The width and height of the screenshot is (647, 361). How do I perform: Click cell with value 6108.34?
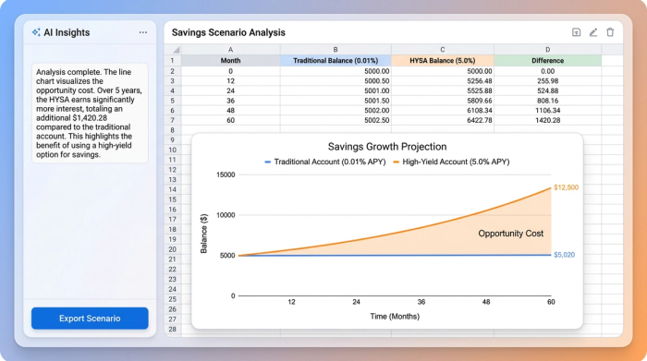(x=443, y=111)
